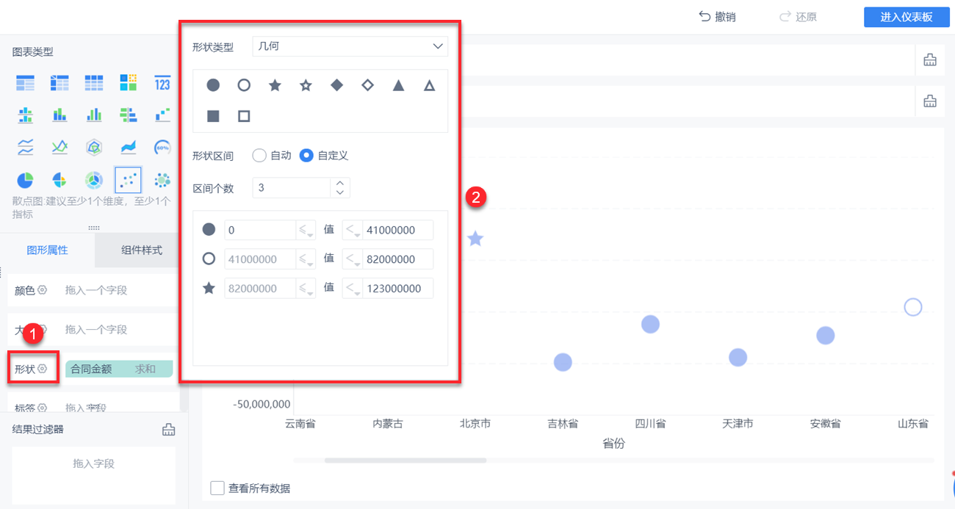Select the detail table chart type
This screenshot has height=509, width=955.
[x=94, y=83]
